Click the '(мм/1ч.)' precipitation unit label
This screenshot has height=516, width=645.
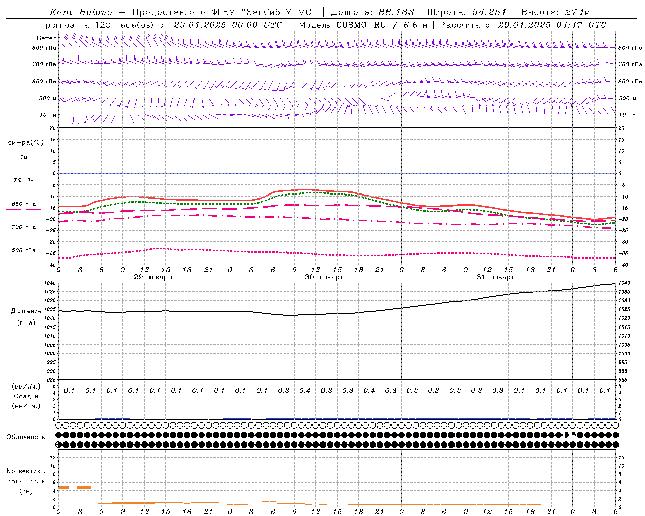(26, 406)
